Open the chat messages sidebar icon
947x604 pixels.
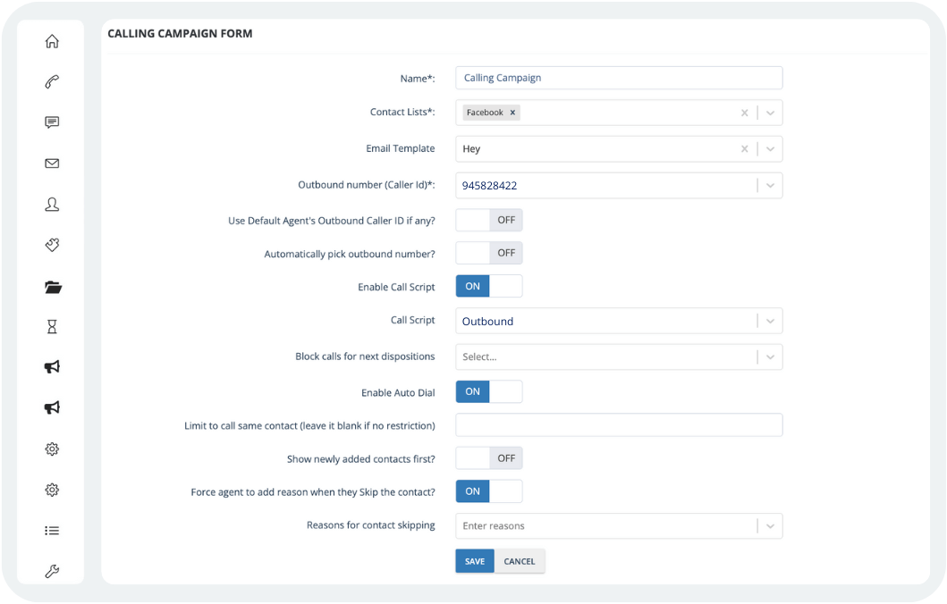(x=52, y=123)
